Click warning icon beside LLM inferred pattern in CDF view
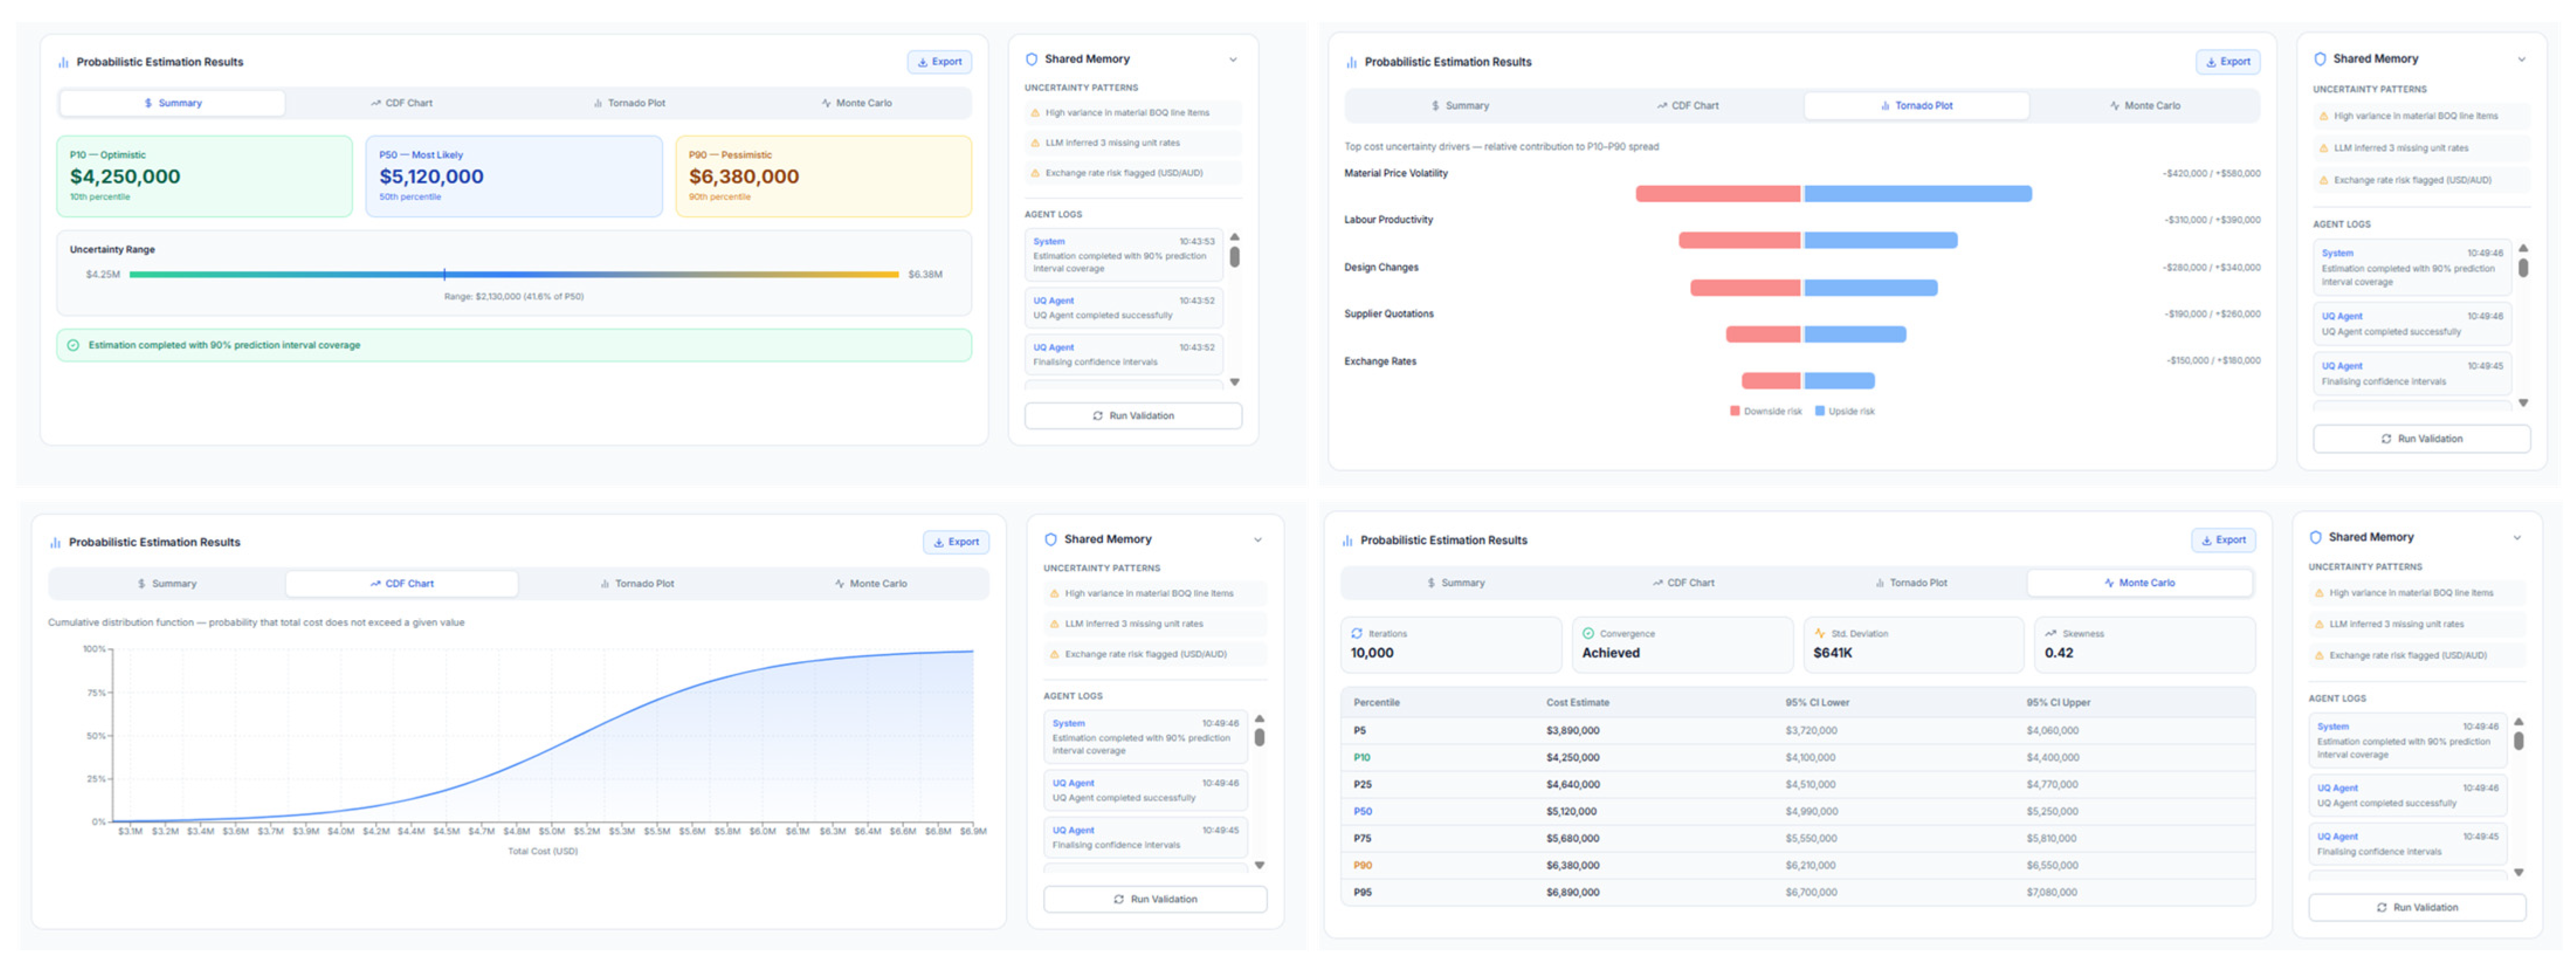2576x976 pixels. tap(1054, 624)
